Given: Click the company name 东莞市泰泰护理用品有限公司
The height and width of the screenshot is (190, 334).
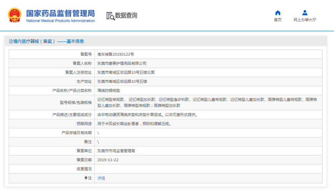Looking at the screenshot, I should coord(122,63).
